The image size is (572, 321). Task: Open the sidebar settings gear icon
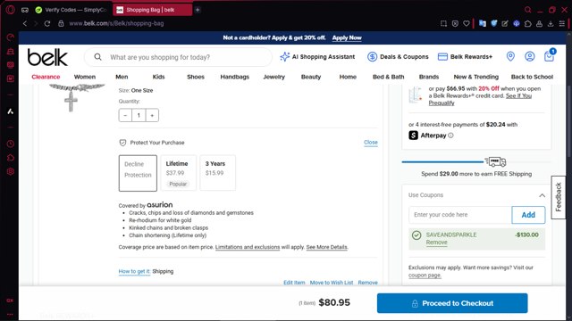[11, 171]
